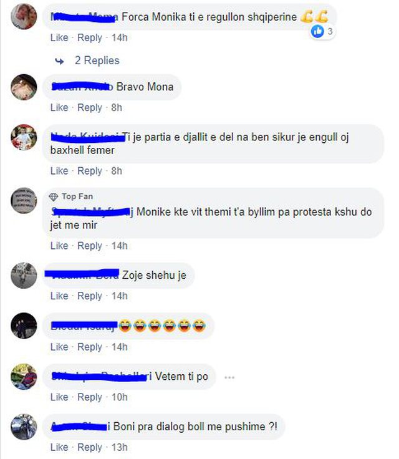
Task: Reply to the Top Fan's comment
Action: point(90,246)
